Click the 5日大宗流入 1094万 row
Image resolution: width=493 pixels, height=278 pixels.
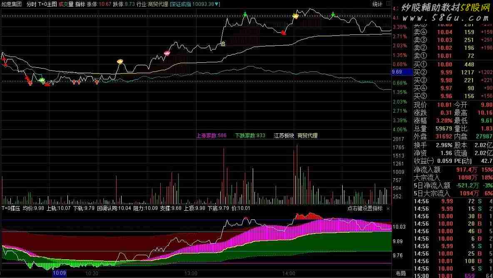coord(453,194)
